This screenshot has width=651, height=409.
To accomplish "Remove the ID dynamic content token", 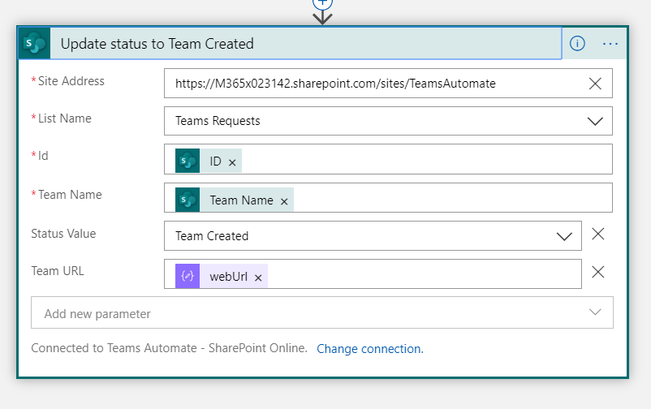I will (x=232, y=162).
